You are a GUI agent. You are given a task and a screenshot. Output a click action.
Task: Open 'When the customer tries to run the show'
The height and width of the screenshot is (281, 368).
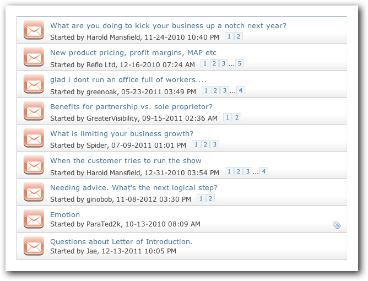126,160
